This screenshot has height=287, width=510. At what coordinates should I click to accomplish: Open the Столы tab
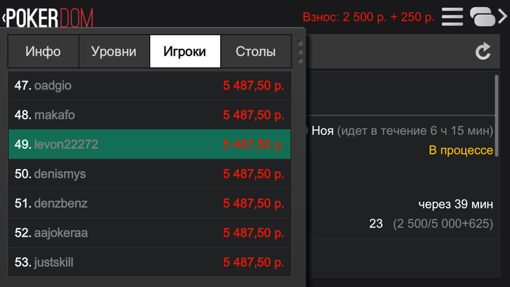point(256,52)
